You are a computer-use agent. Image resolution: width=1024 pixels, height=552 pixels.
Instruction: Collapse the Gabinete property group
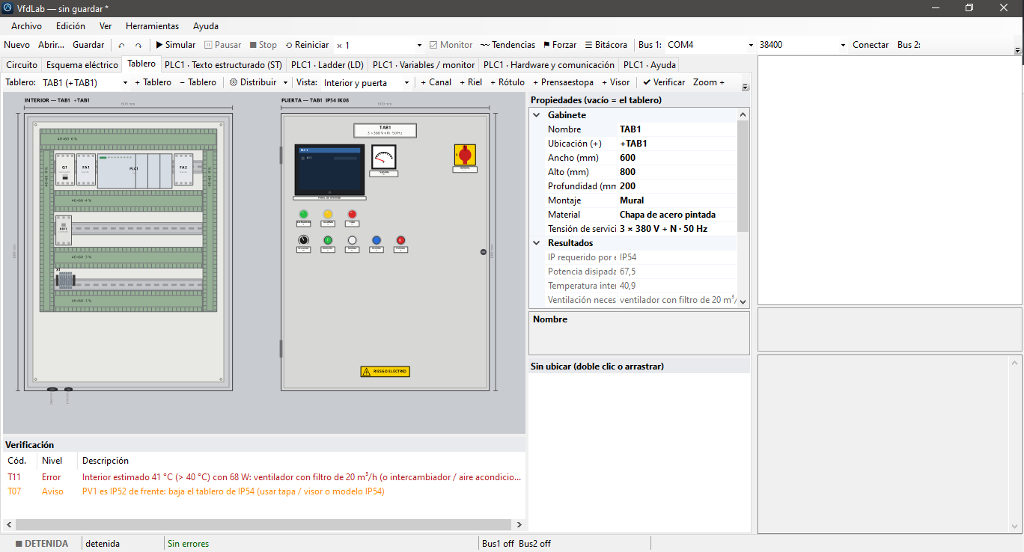coord(536,115)
